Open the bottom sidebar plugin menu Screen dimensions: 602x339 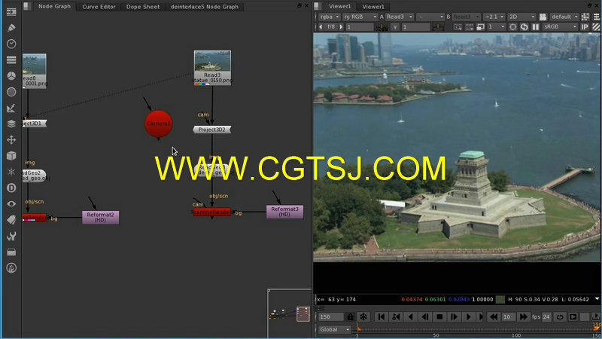(x=11, y=268)
